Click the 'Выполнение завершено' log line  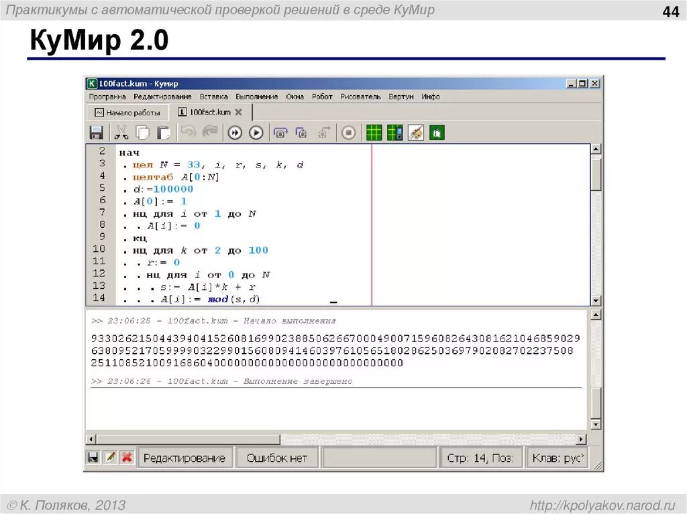point(221,381)
